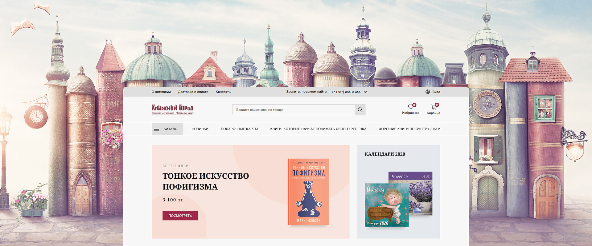Open the Корзина cart icon

point(434,107)
